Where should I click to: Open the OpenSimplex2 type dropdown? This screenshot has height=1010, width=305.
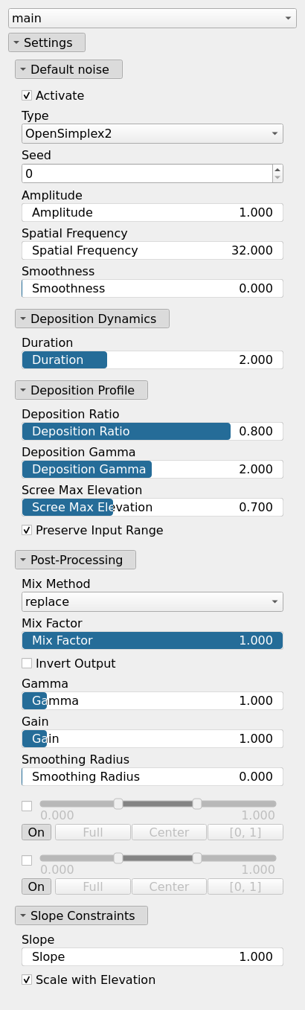click(152, 133)
